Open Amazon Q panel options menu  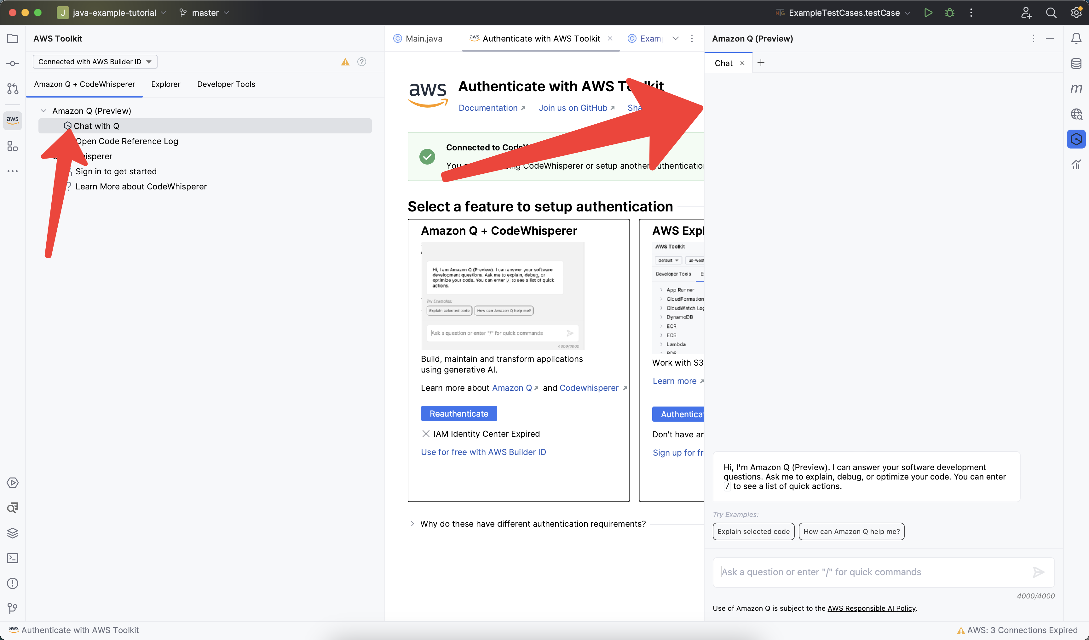(x=1033, y=38)
